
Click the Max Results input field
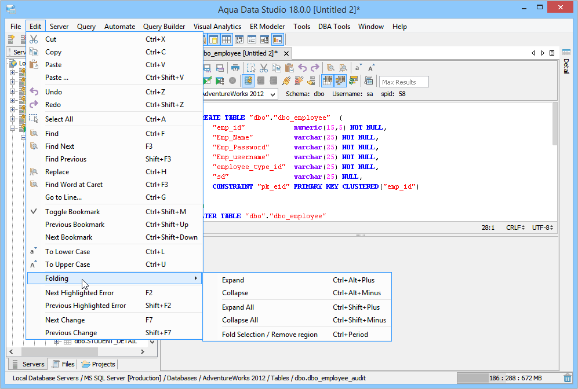pos(403,82)
